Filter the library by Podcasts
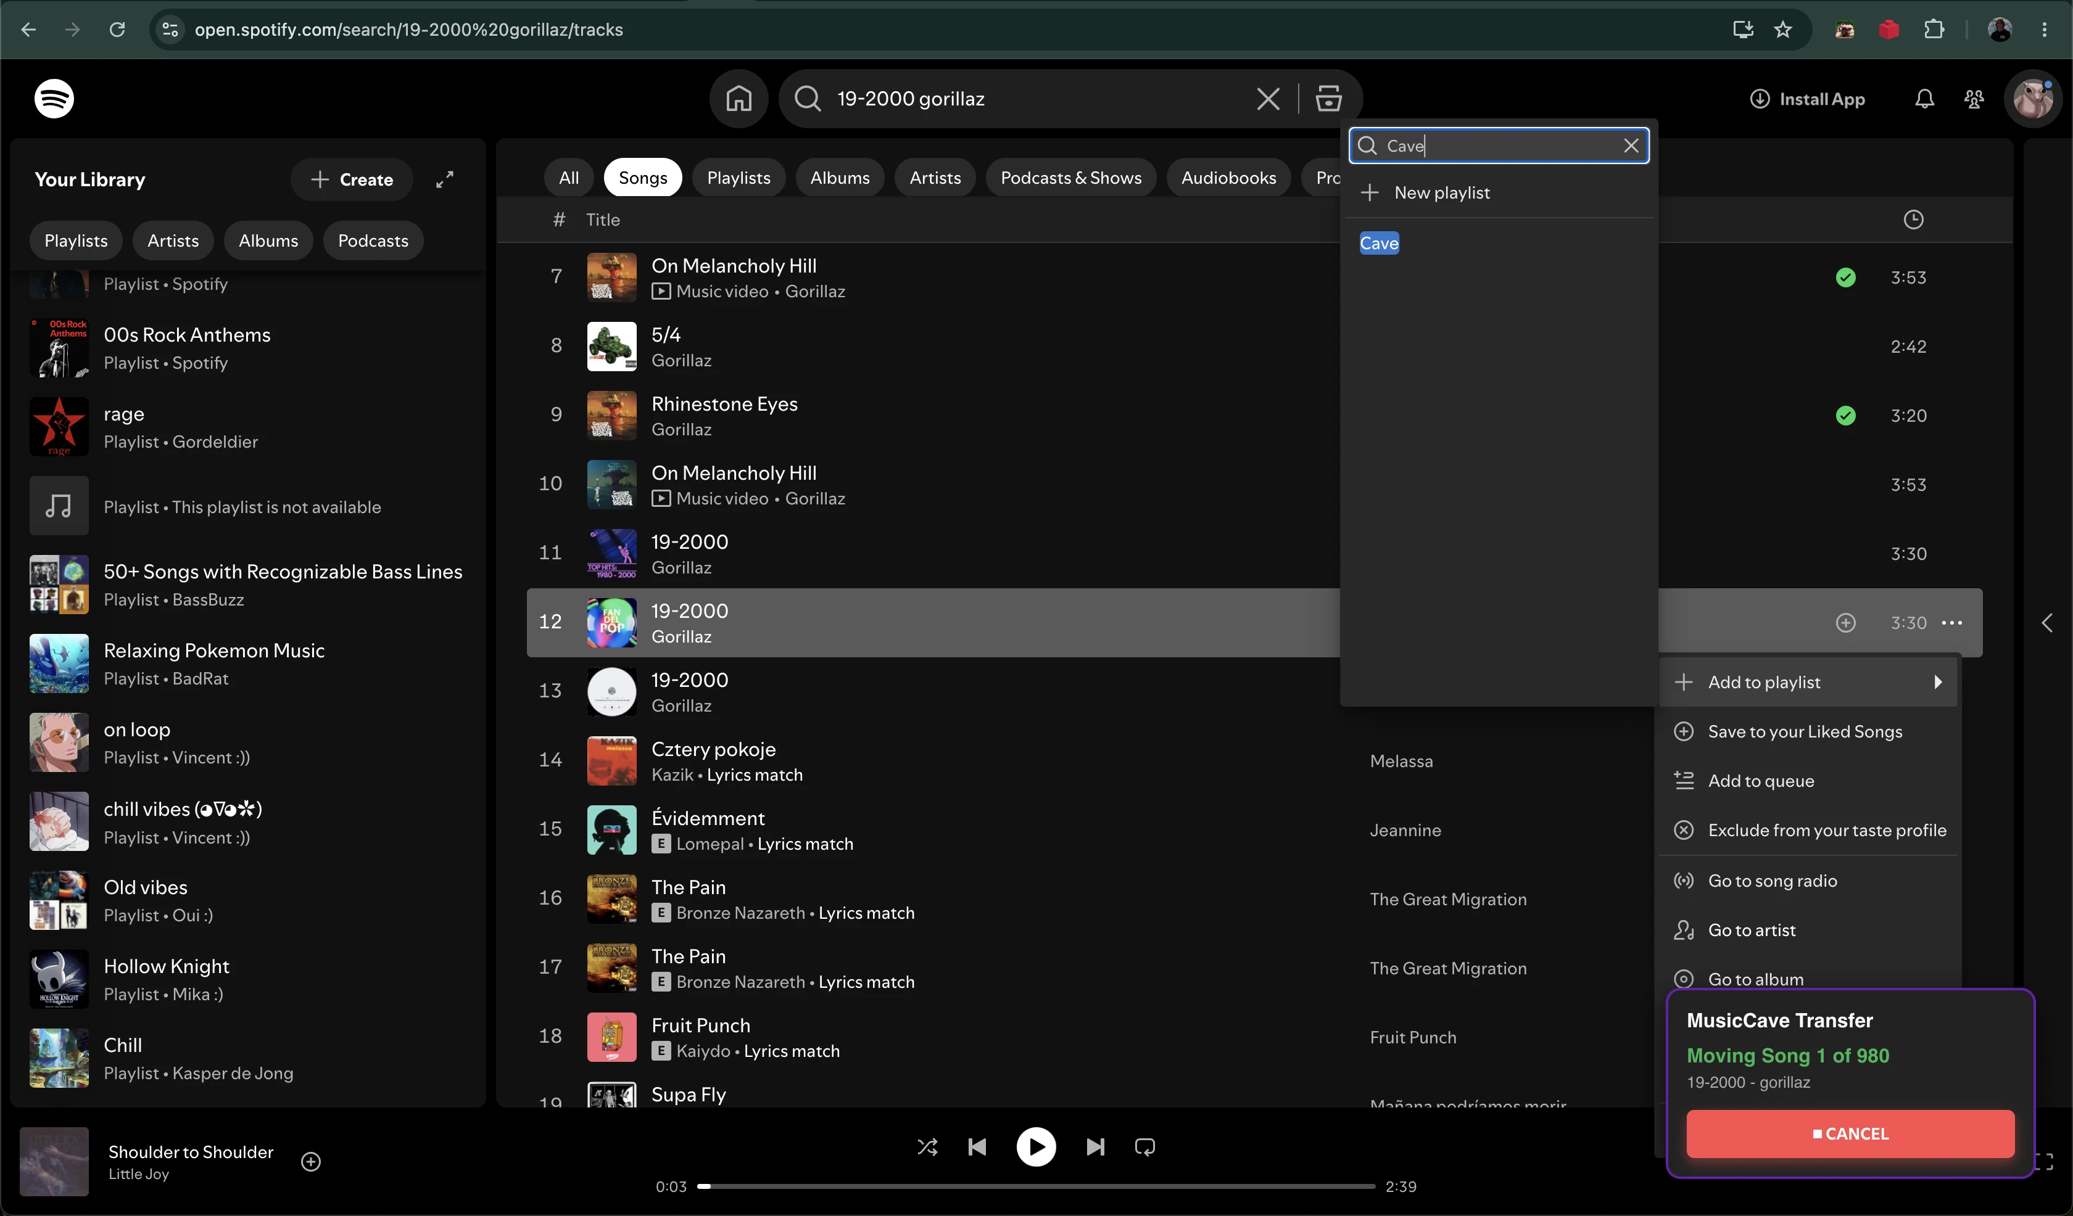Image resolution: width=2073 pixels, height=1216 pixels. click(x=373, y=241)
